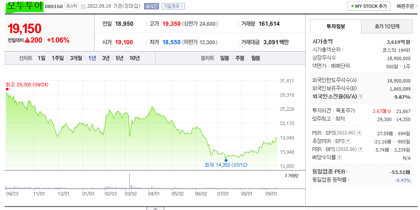Screen dimensions: 420x210
Task: Select the 1주일 line chart period
Action: point(58,58)
